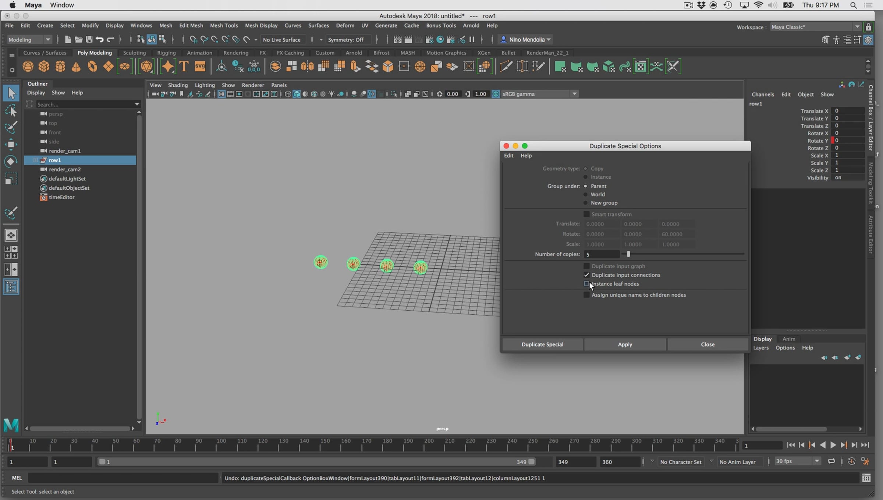Click the polygon Type tool shelf icon

click(x=184, y=67)
